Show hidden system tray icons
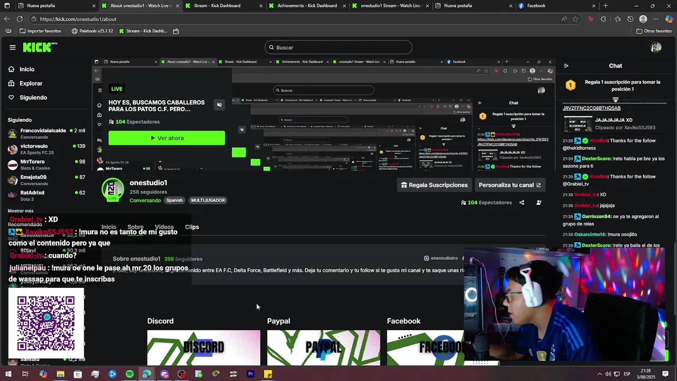 599,374
